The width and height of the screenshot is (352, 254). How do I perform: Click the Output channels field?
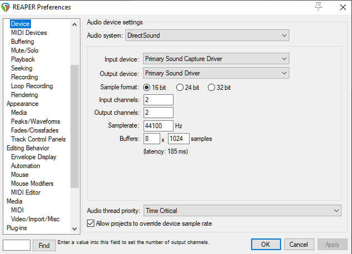(x=159, y=113)
